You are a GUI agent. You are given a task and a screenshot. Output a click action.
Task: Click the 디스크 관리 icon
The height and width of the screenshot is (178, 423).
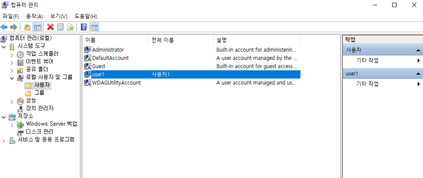[20, 132]
